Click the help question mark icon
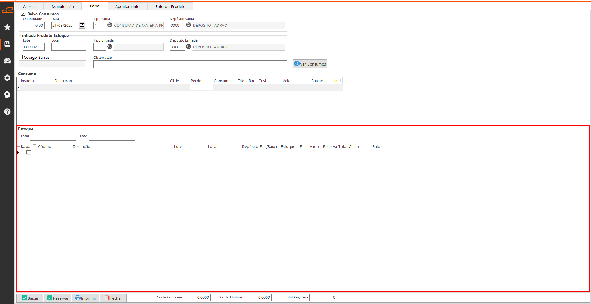This screenshot has width=591, height=304. click(7, 112)
